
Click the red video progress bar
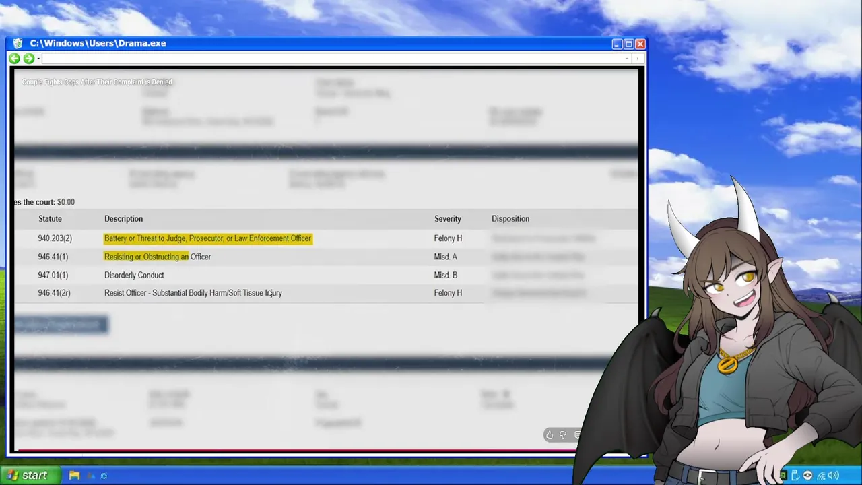(x=296, y=450)
